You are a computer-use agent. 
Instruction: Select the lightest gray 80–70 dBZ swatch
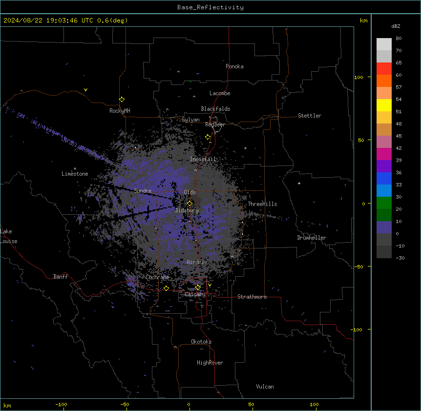point(384,44)
